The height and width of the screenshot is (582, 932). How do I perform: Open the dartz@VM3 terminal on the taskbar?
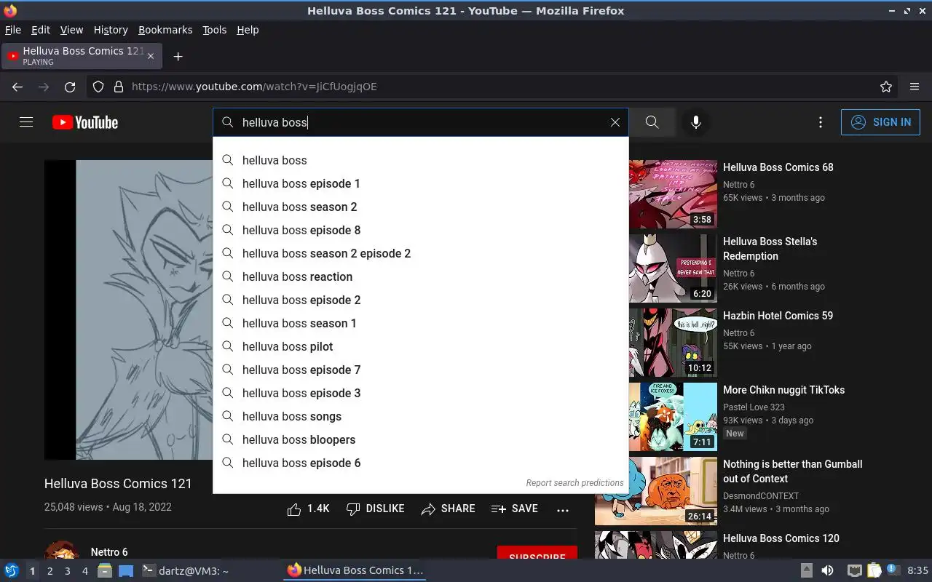coord(185,571)
